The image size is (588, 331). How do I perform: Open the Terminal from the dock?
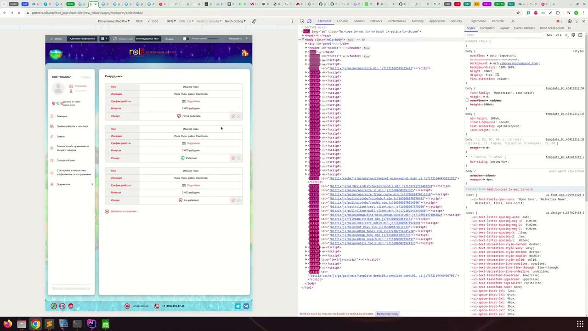point(77,324)
